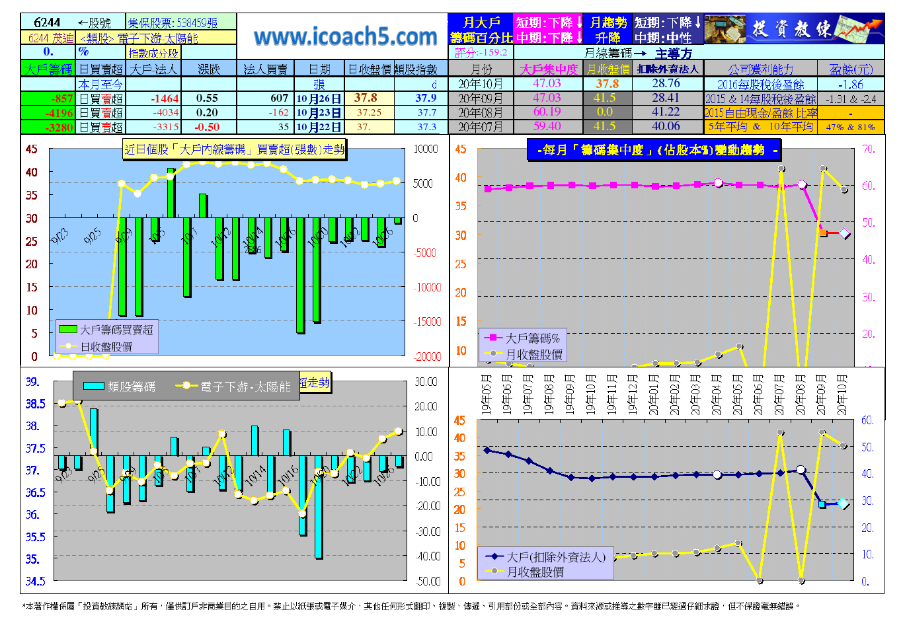Click the magenta 大戶籌碼% legend marker
The image size is (903, 639).
click(493, 338)
